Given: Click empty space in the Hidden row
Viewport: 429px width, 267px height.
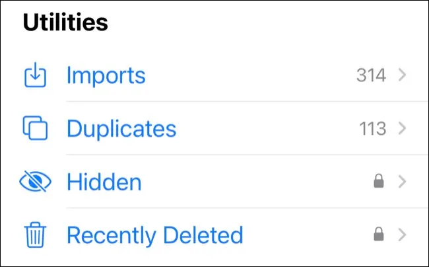Looking at the screenshot, I should pyautogui.click(x=251, y=182).
